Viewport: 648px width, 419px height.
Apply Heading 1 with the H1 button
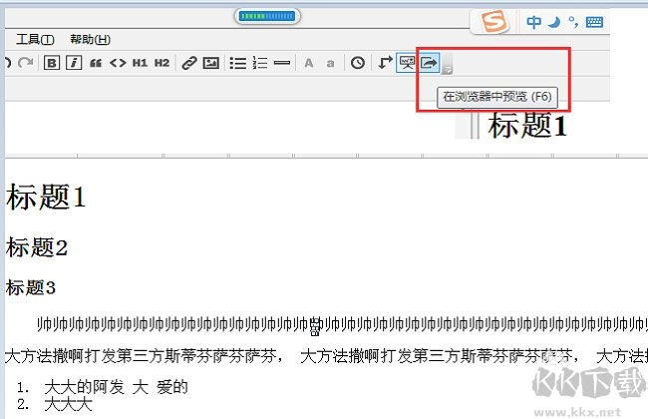pos(140,63)
